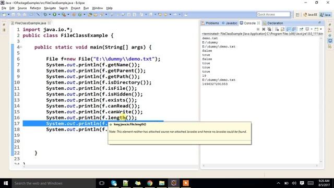
Task: Switch to the Java EE perspective
Action: 310,15
